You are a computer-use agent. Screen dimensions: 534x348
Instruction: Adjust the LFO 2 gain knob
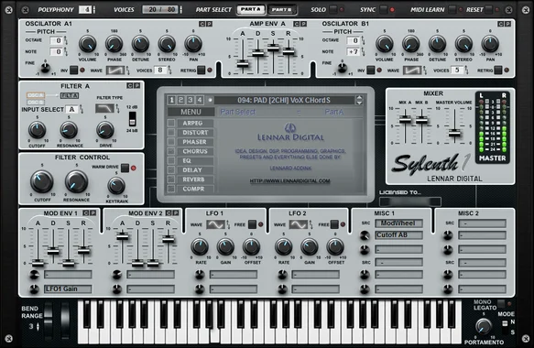tap(310, 247)
